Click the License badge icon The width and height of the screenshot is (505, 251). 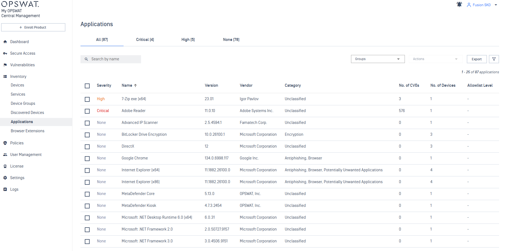(x=5, y=166)
